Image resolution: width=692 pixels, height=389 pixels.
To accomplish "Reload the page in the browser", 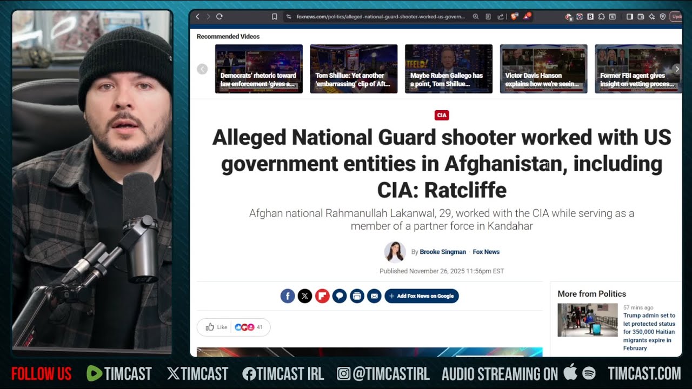I will (219, 17).
